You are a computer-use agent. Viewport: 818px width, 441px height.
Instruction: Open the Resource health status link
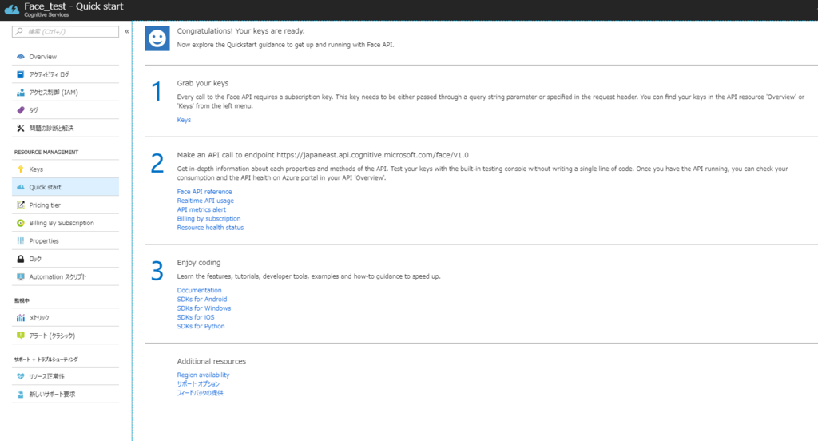tap(210, 228)
